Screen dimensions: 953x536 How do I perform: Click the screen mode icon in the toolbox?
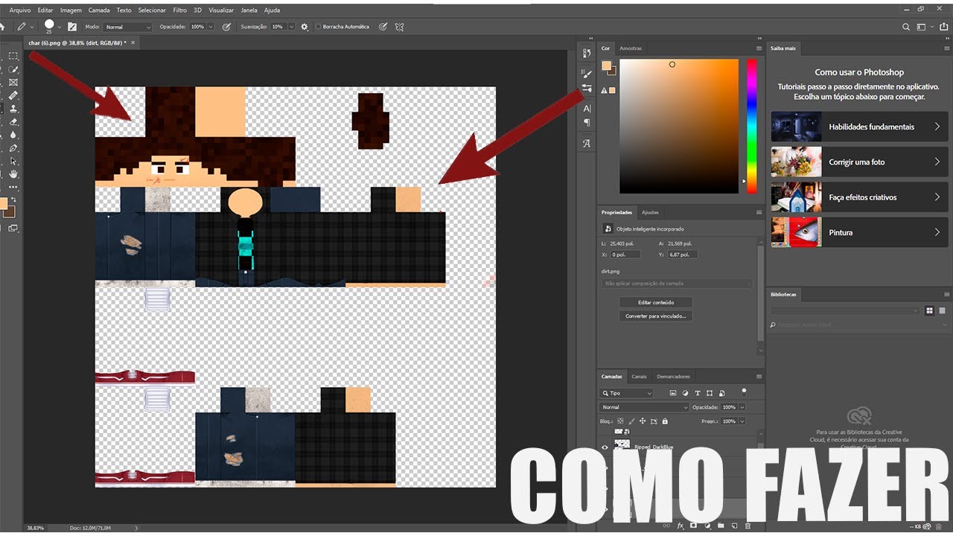[x=13, y=228]
